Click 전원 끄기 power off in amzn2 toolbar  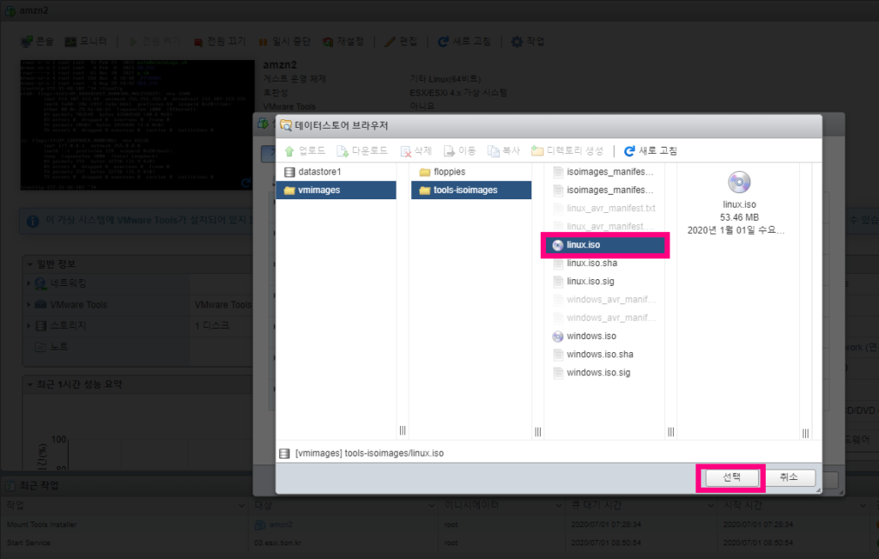click(220, 41)
